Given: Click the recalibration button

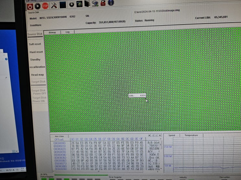Looking at the screenshot, I should [x=37, y=67].
